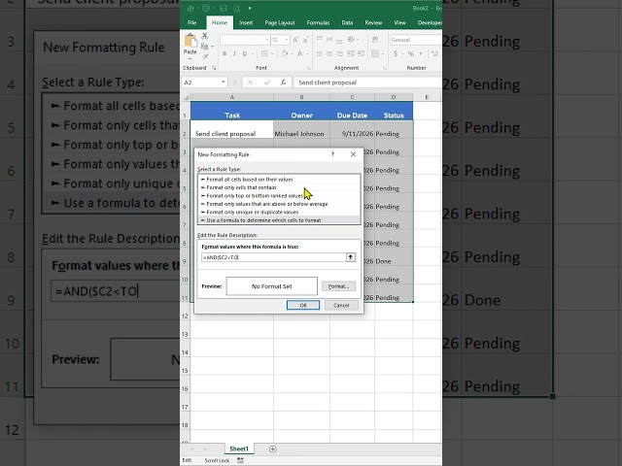Apply Percent Style number format
Screen dimensions: 622x466
click(411, 53)
